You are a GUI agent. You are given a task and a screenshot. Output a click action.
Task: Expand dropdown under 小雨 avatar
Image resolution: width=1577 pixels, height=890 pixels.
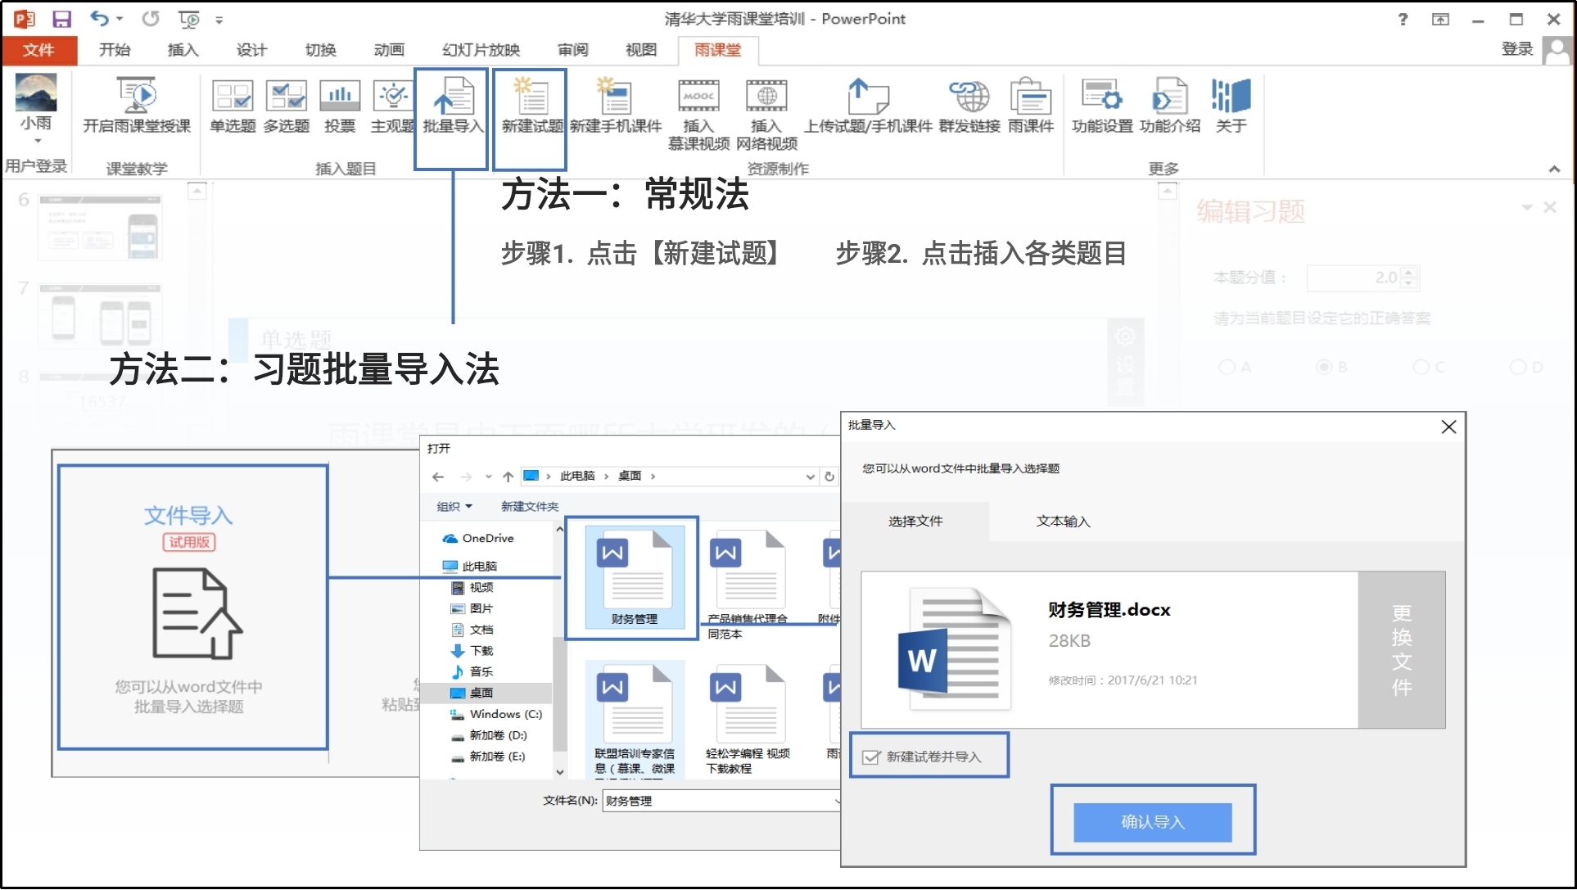tap(37, 141)
